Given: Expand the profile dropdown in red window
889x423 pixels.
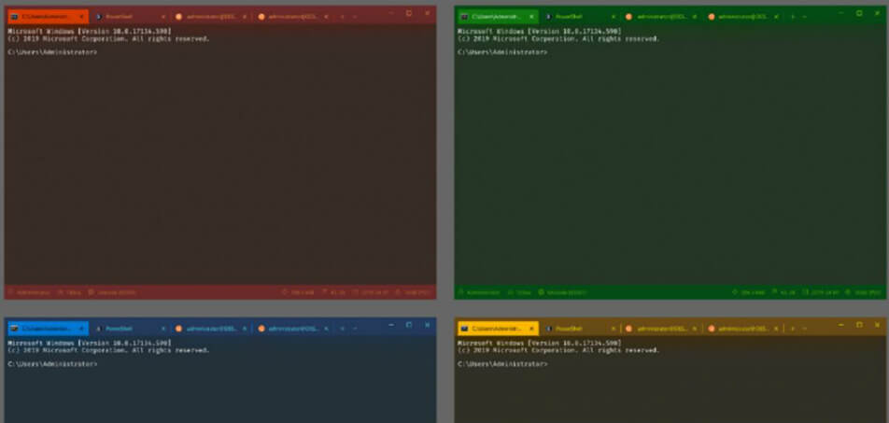Looking at the screenshot, I should point(354,17).
